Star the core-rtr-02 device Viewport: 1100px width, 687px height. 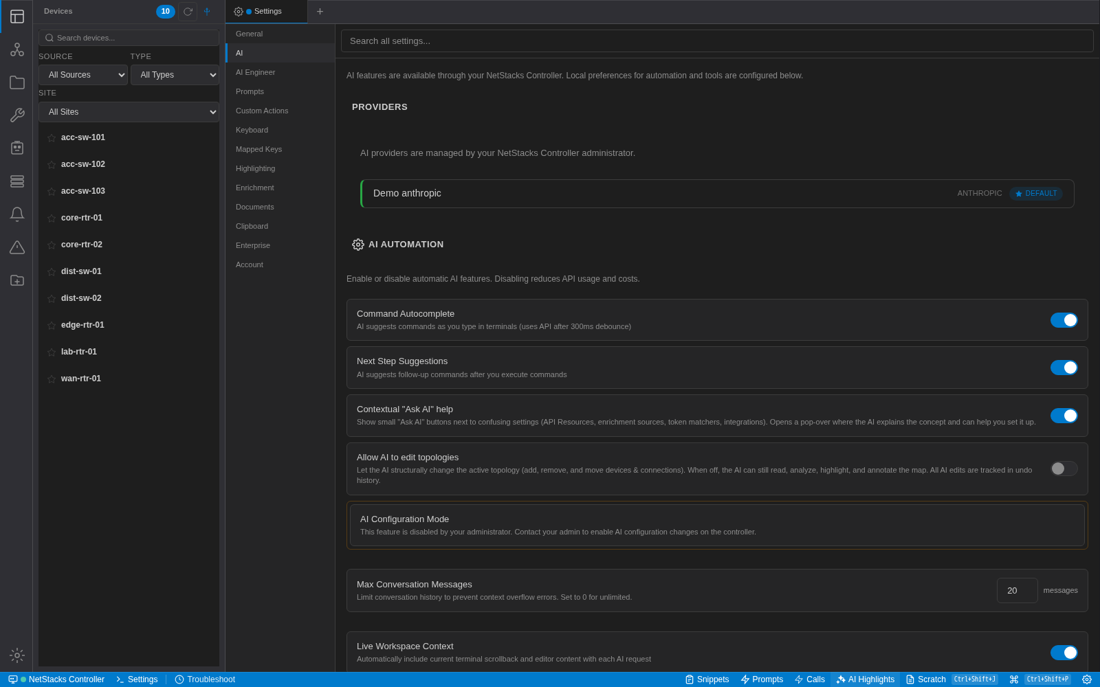coord(52,245)
